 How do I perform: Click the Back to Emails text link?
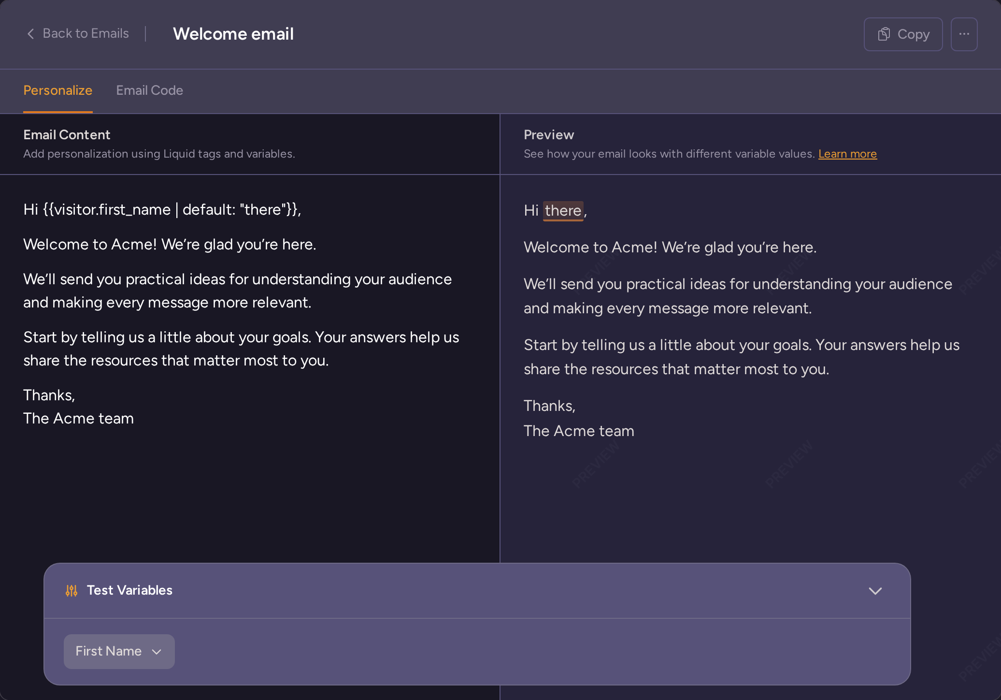[86, 33]
